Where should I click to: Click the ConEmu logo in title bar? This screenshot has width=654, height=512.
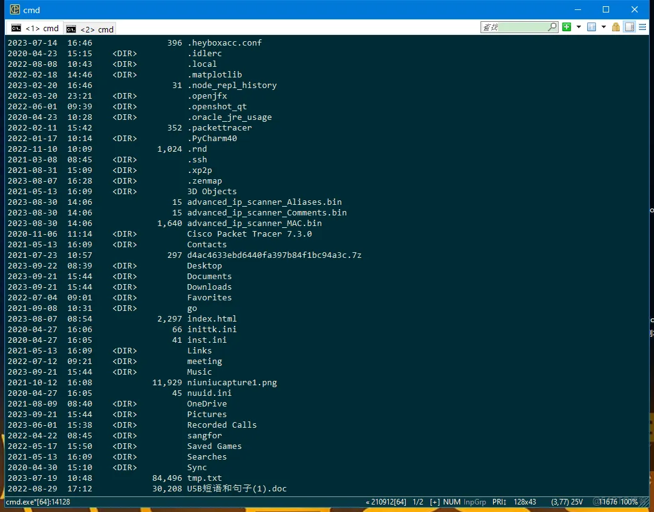[14, 9]
